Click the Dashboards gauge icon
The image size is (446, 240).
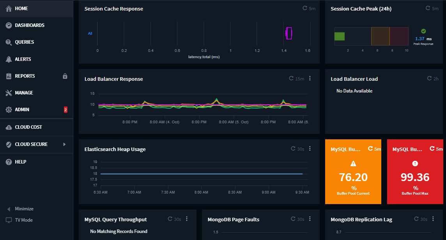(9, 25)
